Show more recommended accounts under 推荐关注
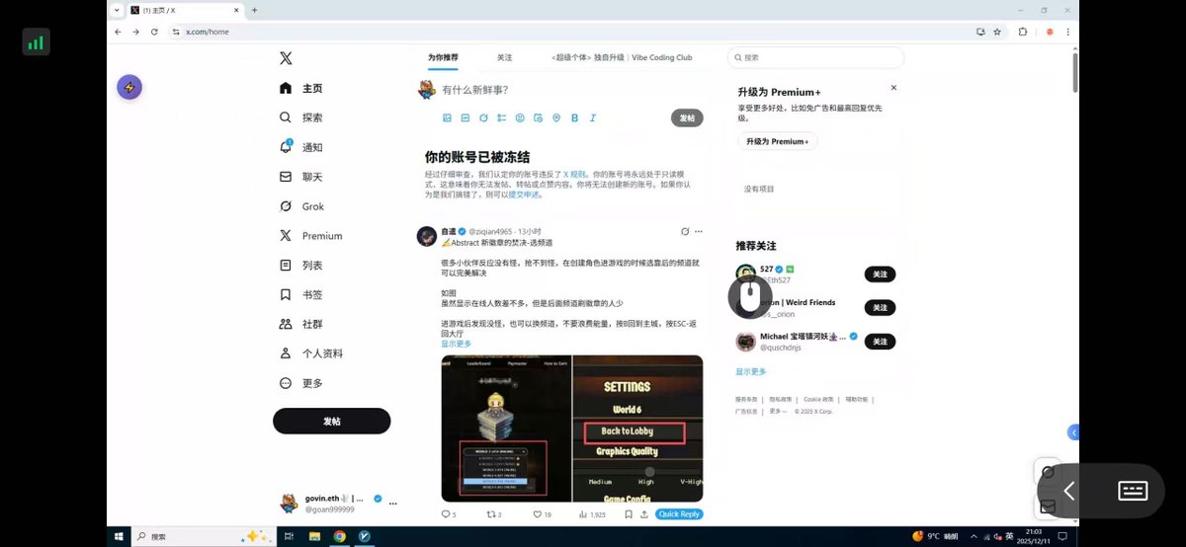Viewport: 1186px width, 547px height. (751, 372)
